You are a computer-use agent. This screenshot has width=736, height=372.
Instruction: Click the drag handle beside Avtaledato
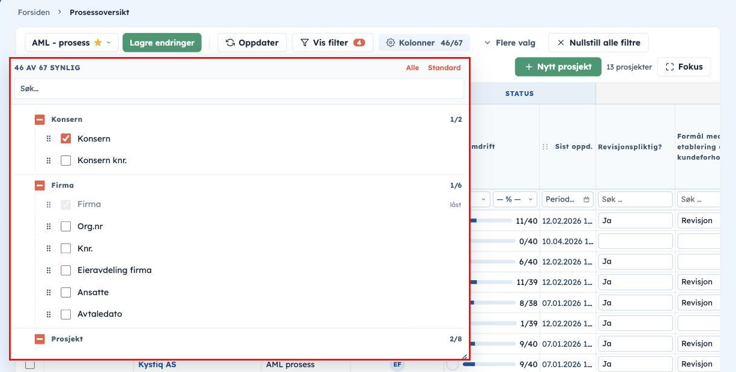point(49,314)
